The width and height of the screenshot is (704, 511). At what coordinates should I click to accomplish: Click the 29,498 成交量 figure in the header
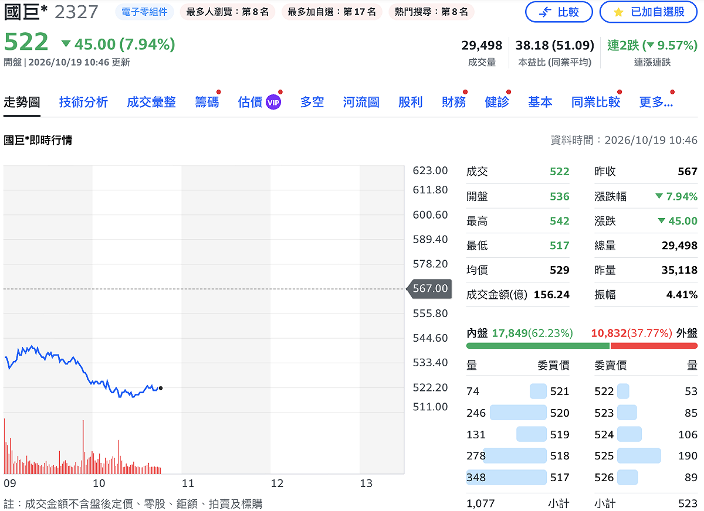click(482, 45)
